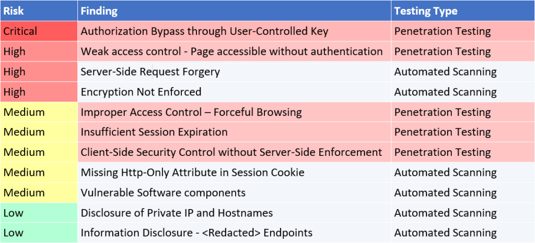
Task: Select the High risk cell for Server-Side Request Forgery
Action: [39, 72]
